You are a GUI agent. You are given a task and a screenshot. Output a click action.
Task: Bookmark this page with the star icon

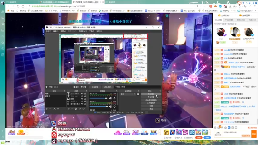pos(29,6)
